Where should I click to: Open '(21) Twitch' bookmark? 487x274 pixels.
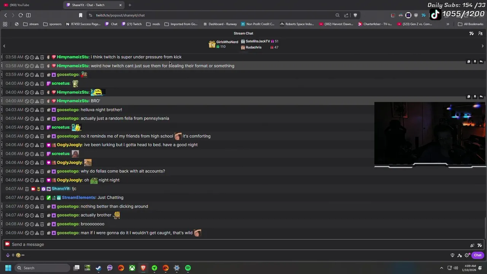pos(132,24)
